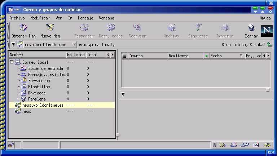277x156 pixels.
Task: Click the window menu icon in title bar
Action: pos(10,10)
